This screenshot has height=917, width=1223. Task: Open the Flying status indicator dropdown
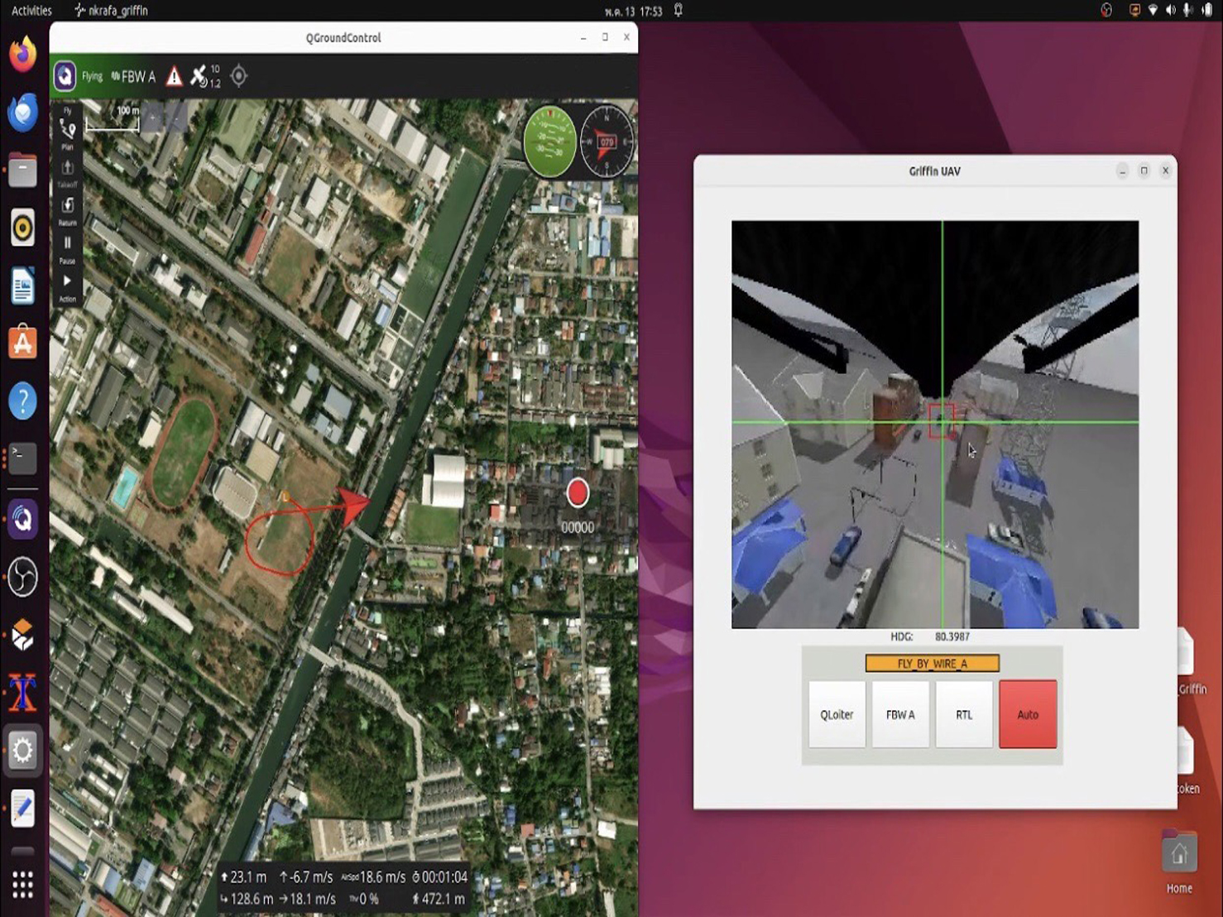click(x=92, y=76)
